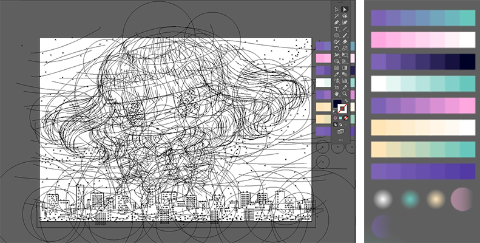Viewport: 480px width, 243px height.
Task: Choose the Symbol Sprayer tool
Action: click(337, 81)
